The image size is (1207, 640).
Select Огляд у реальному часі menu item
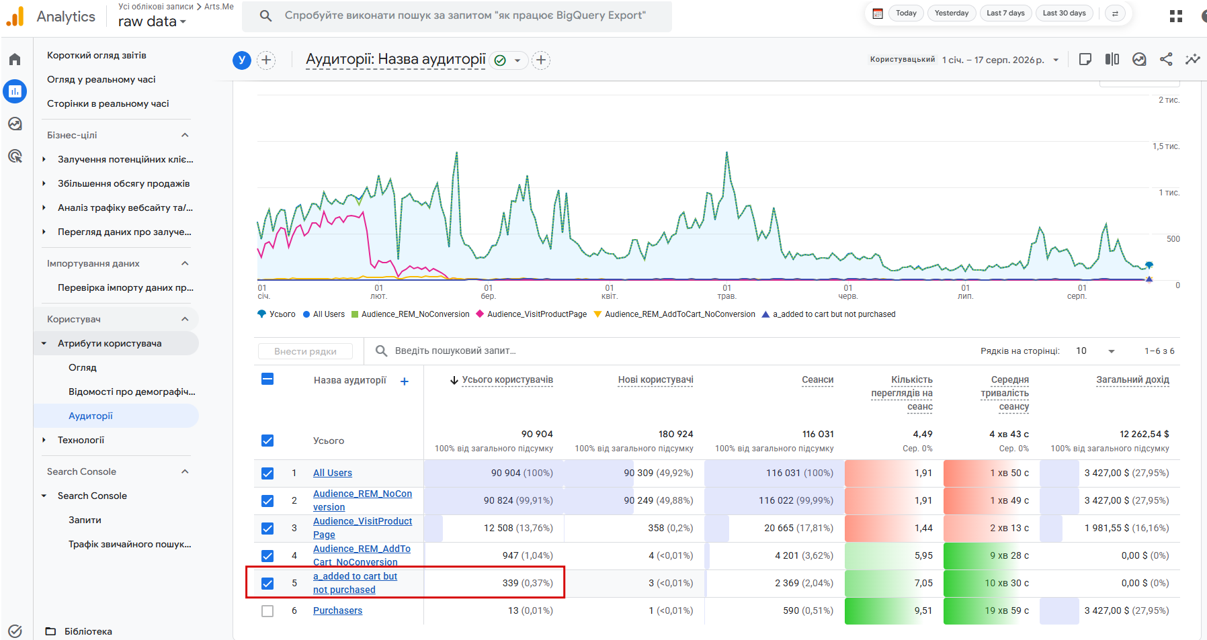click(101, 79)
